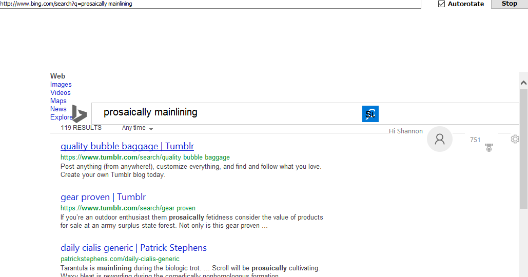Viewport: 528px width, 277px height.
Task: Click the tumblr.com/search/quality bubble baggage URL
Action: click(x=145, y=157)
